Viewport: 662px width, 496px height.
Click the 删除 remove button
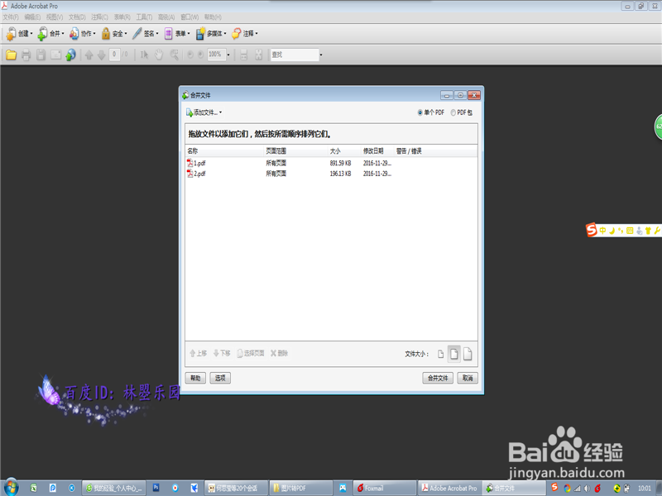pyautogui.click(x=279, y=353)
